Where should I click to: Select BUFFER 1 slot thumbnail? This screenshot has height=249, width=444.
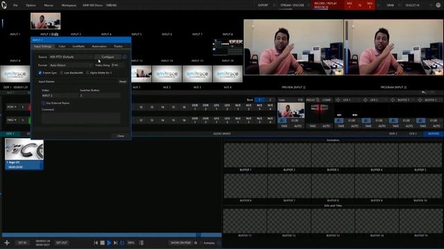246,155
